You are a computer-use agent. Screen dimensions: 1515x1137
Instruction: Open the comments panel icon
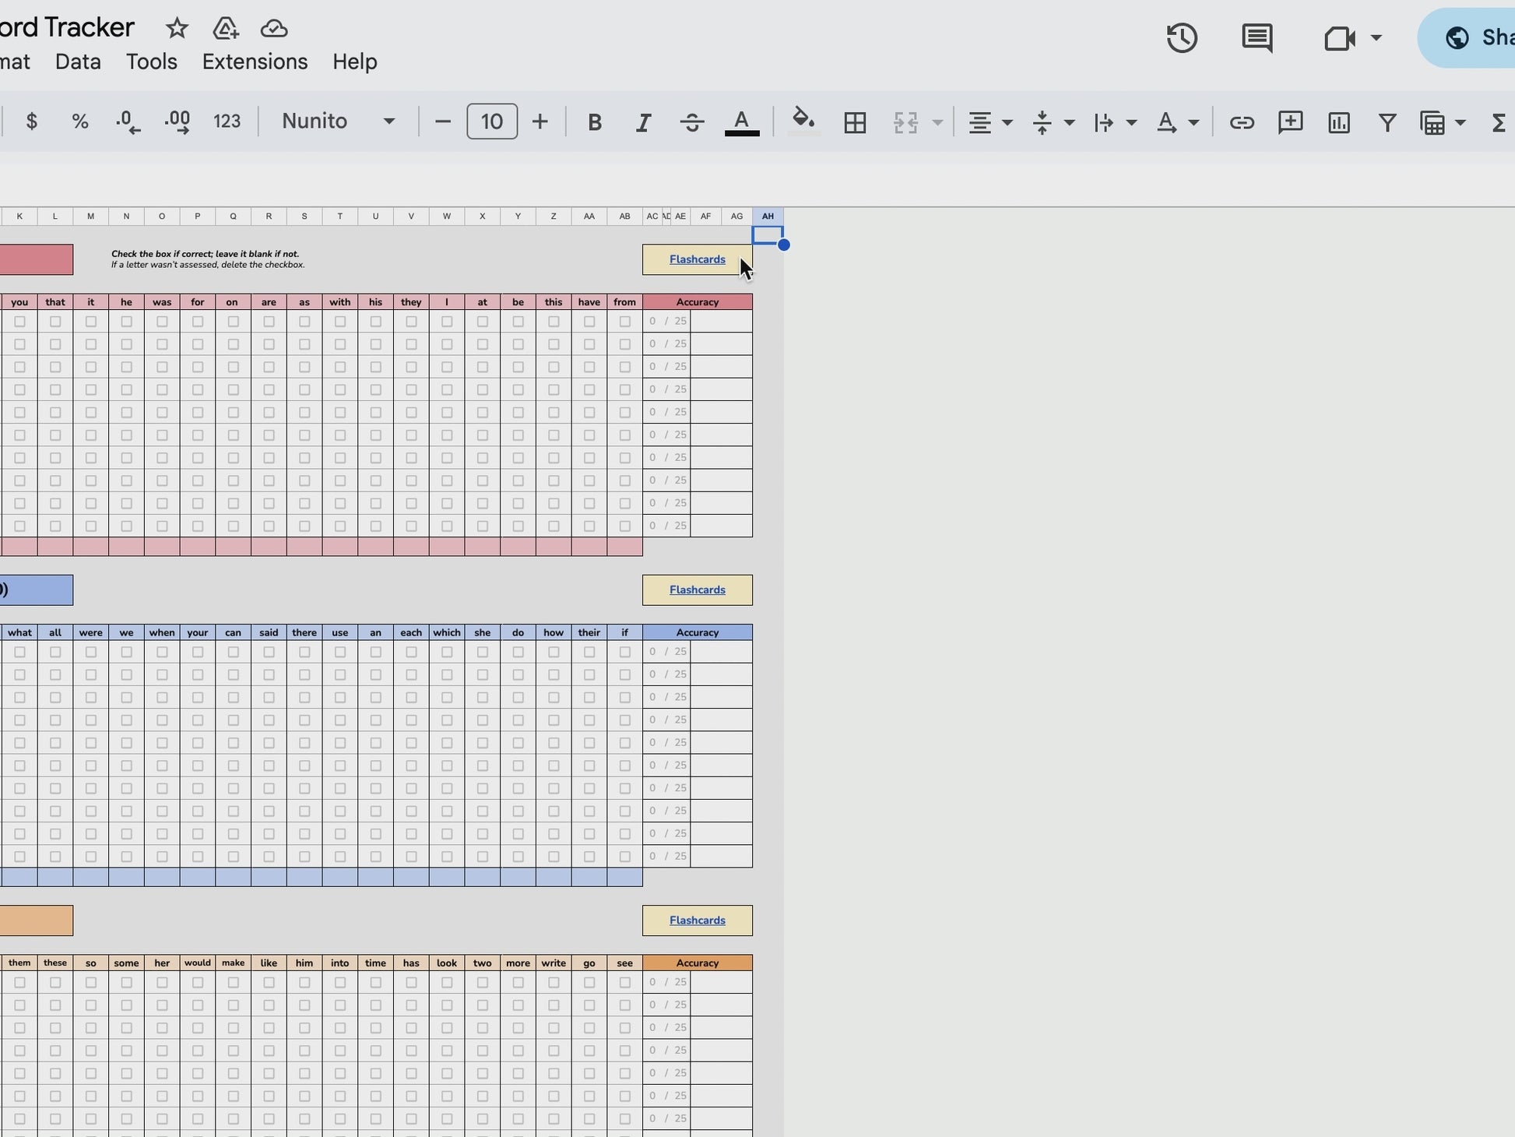[x=1257, y=38]
